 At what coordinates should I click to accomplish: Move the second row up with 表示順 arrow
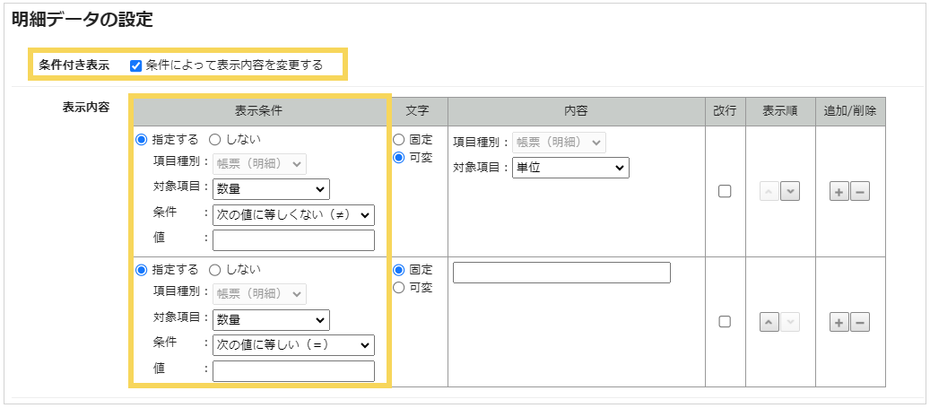point(769,323)
